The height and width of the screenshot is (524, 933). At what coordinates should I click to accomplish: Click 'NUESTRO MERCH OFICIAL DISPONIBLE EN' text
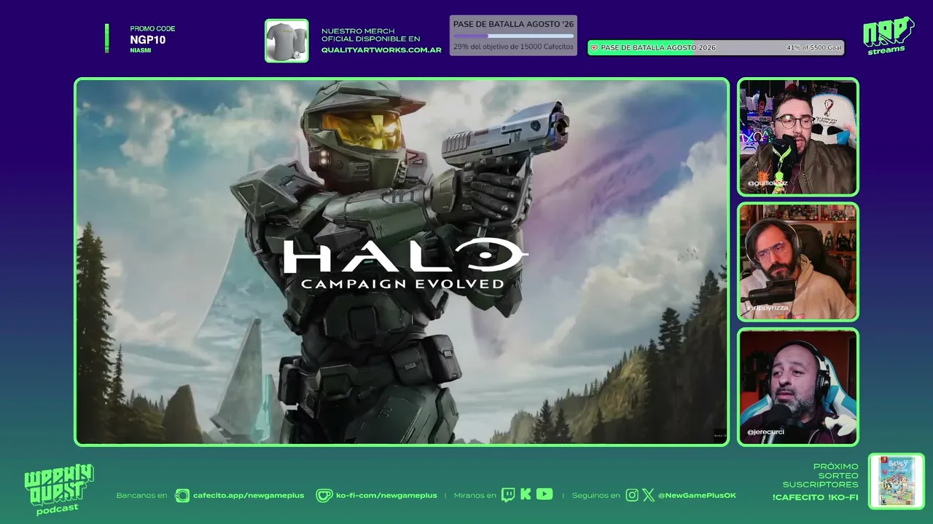pyautogui.click(x=370, y=35)
